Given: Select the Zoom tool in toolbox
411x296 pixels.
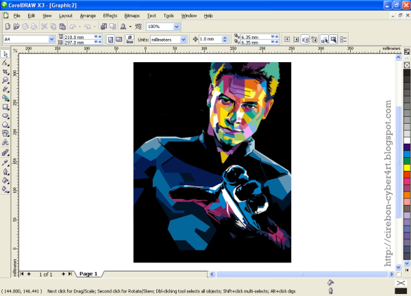Looking at the screenshot, I should tap(5, 80).
